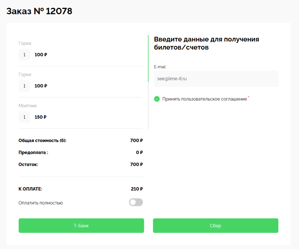Screen dimensions: 299x249
Task: Click the "Общая стоимость (6)" label
Action: click(x=42, y=140)
